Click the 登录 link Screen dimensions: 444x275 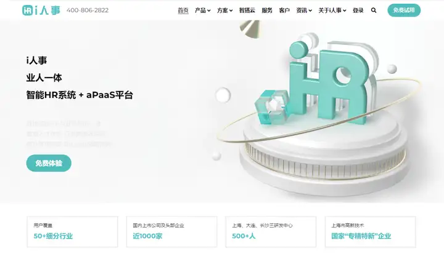click(x=358, y=10)
